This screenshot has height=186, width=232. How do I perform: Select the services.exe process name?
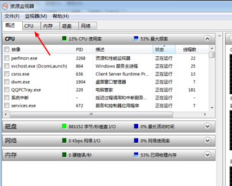(23, 106)
